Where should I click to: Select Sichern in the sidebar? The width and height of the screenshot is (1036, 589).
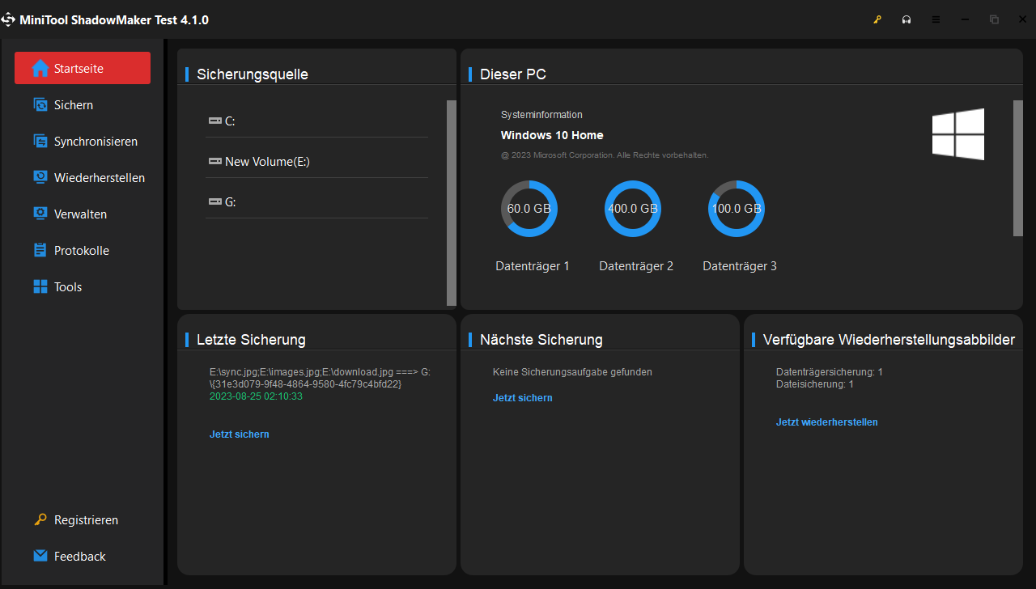(x=74, y=105)
